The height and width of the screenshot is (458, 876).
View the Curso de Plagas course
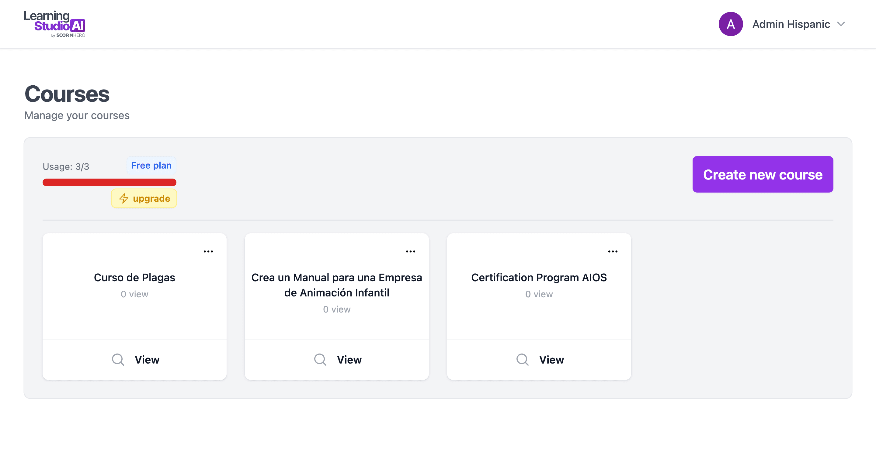pos(135,360)
